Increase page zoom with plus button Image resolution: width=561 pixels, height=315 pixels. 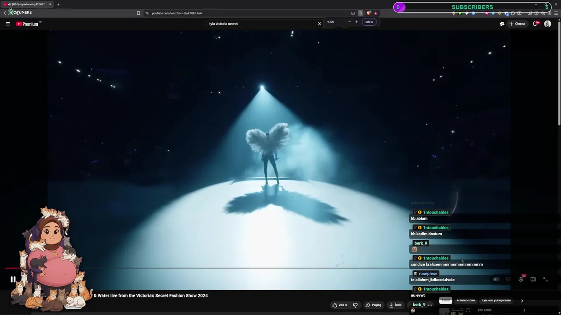click(x=356, y=22)
